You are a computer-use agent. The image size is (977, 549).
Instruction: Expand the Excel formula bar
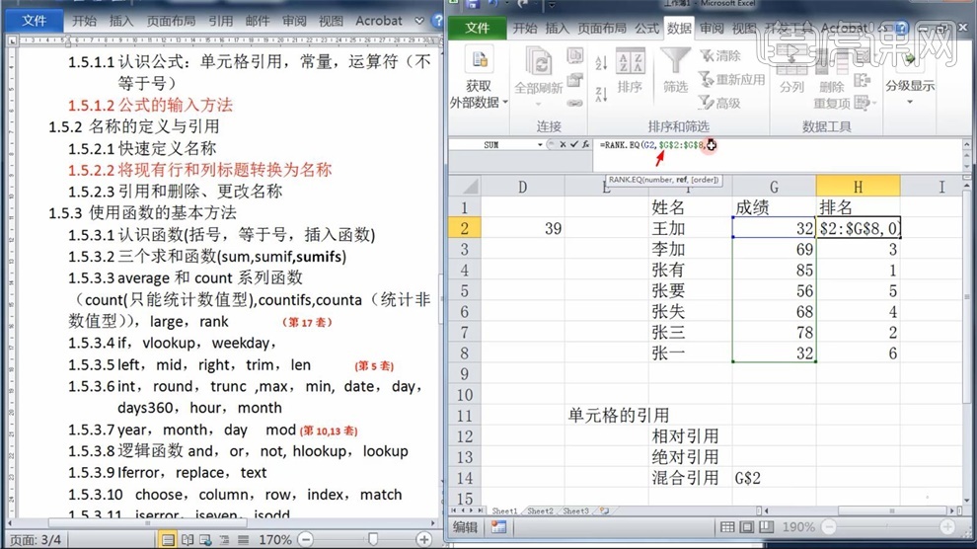(966, 144)
